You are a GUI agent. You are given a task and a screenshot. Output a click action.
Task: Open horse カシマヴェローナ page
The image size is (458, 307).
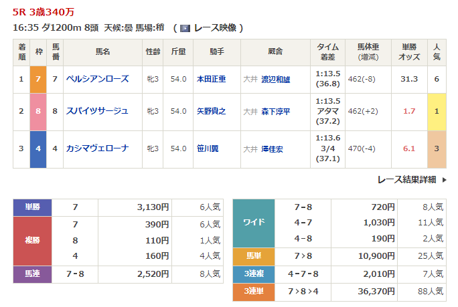tap(96, 148)
